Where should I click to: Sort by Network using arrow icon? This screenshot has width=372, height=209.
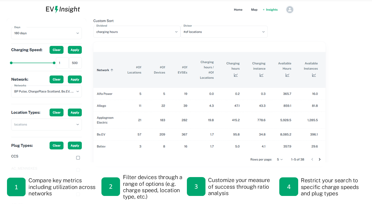pos(112,70)
